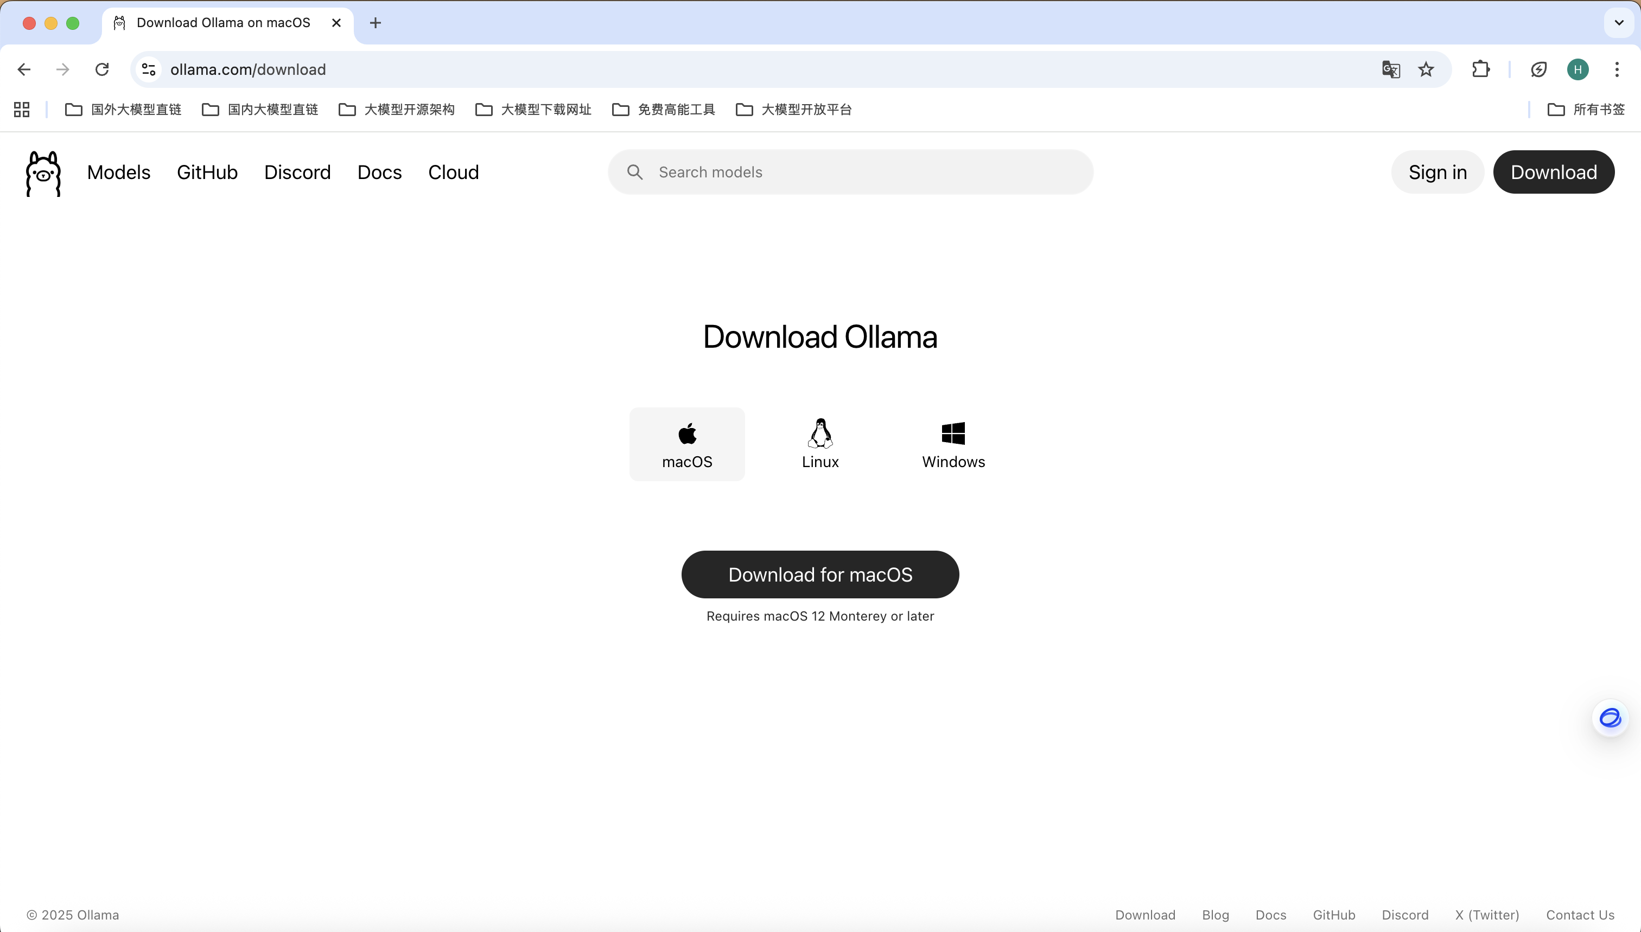Screen dimensions: 1641x932
Task: Bookmark this page with star icon
Action: point(1425,69)
